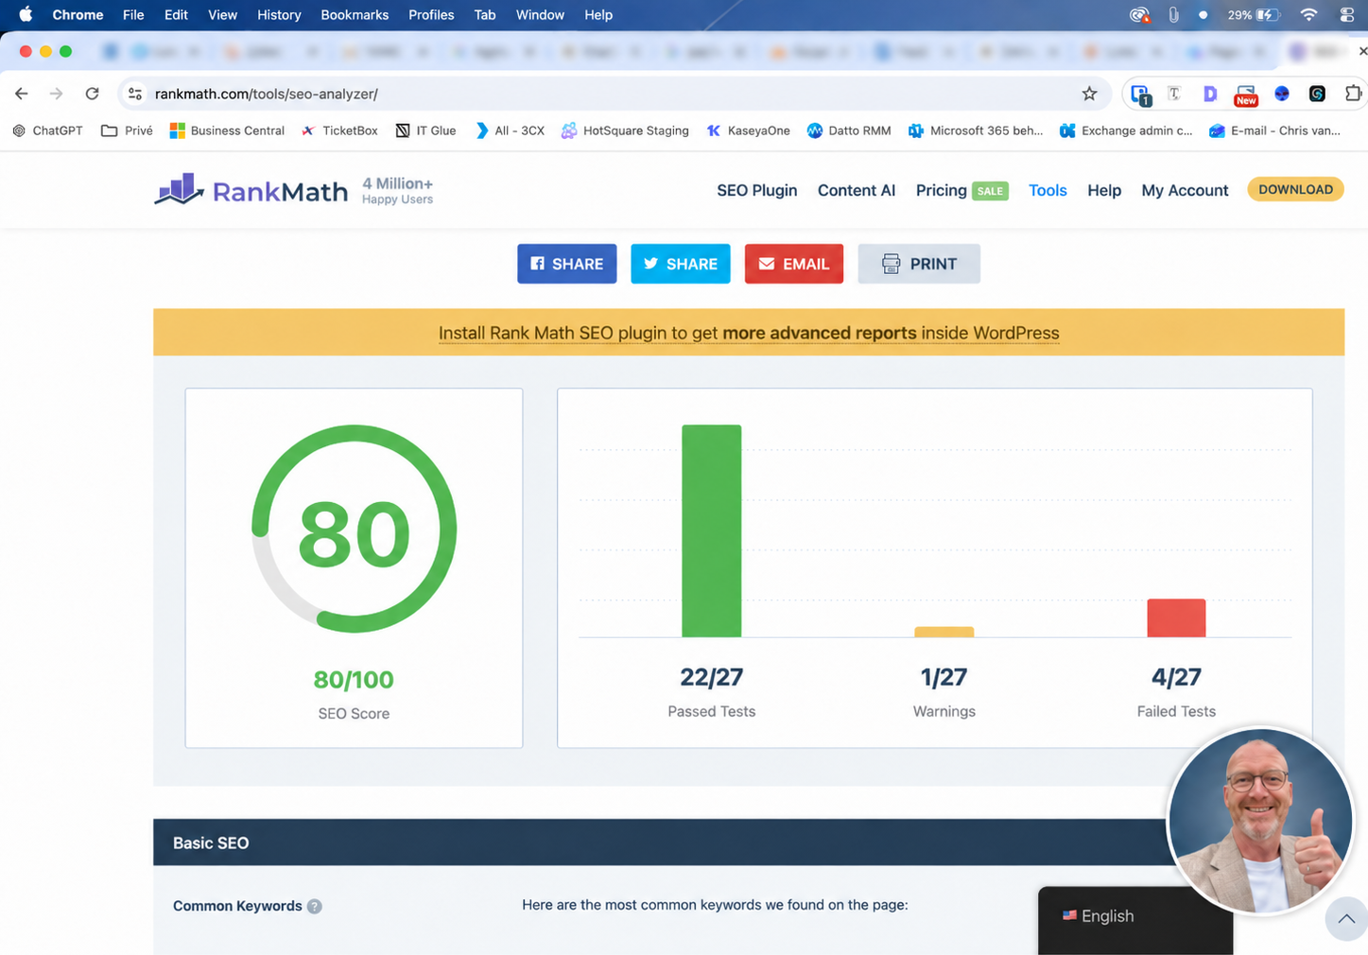This screenshot has width=1368, height=955.
Task: Open the Extensions puzzle icon
Action: pos(1353,94)
